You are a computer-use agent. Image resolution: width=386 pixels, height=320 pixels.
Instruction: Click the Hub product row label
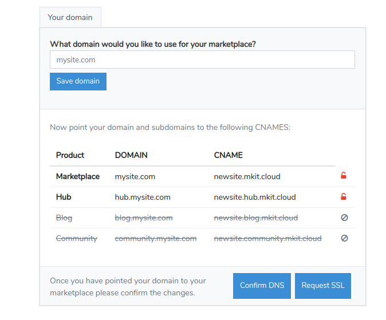(x=64, y=197)
